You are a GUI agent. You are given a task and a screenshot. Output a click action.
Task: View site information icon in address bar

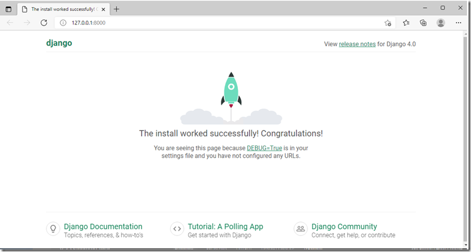(63, 23)
